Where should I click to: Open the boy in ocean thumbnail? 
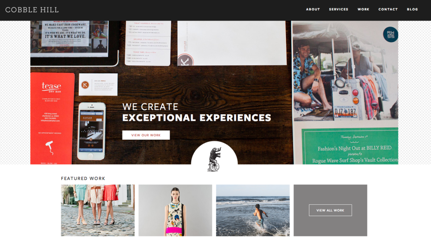(253, 210)
